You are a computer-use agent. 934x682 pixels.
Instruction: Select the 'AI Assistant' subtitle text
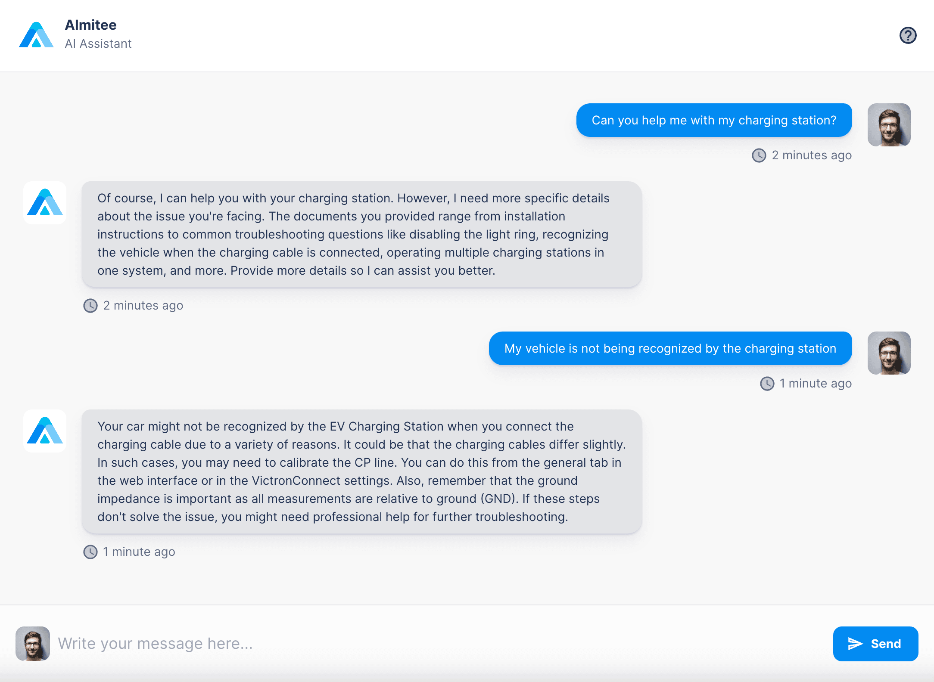98,43
